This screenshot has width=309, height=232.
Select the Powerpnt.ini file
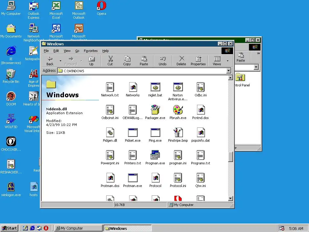coord(110,157)
